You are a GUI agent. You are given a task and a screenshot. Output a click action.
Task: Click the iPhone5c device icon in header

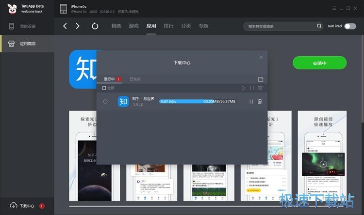tap(64, 9)
